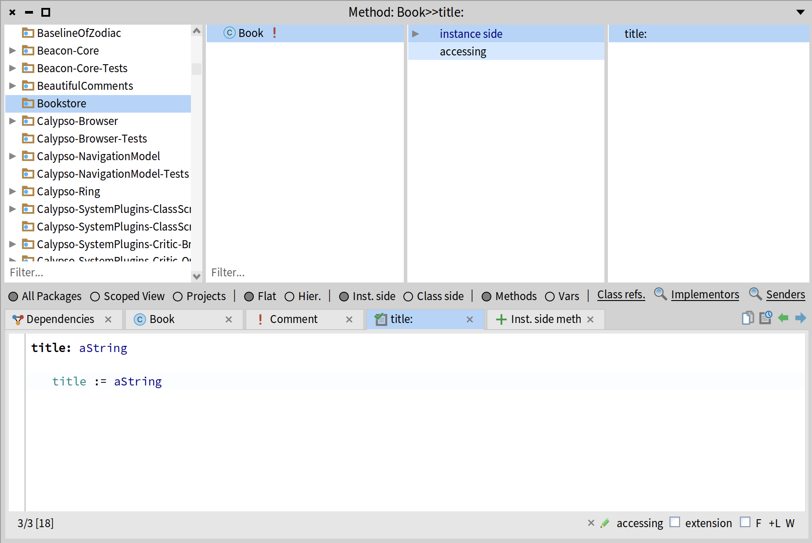Click the blue forward navigation arrow

tap(801, 318)
